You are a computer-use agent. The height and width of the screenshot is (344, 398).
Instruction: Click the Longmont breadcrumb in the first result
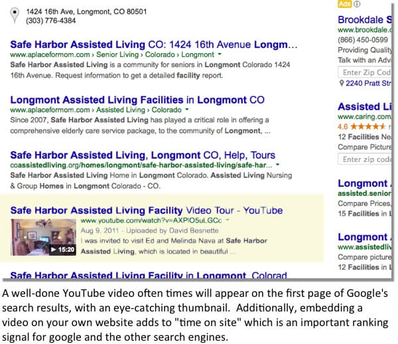198,54
